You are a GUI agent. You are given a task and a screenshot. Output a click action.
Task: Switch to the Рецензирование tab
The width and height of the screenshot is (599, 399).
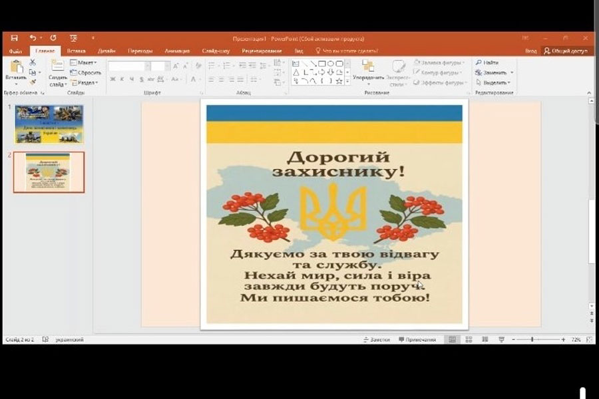[262, 51]
